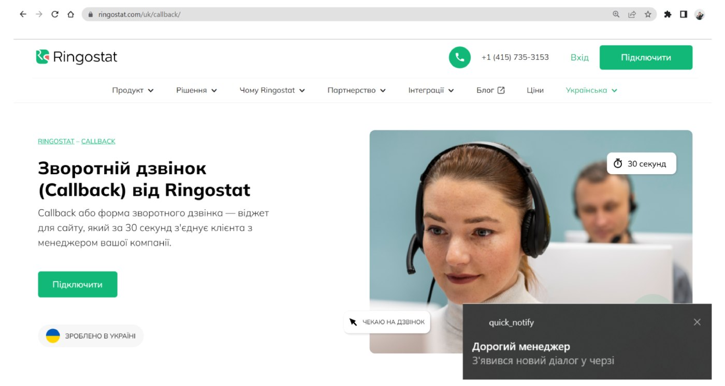Screen dimensions: 725x386
Task: Click the Підключити button below the description
Action: [x=78, y=284]
